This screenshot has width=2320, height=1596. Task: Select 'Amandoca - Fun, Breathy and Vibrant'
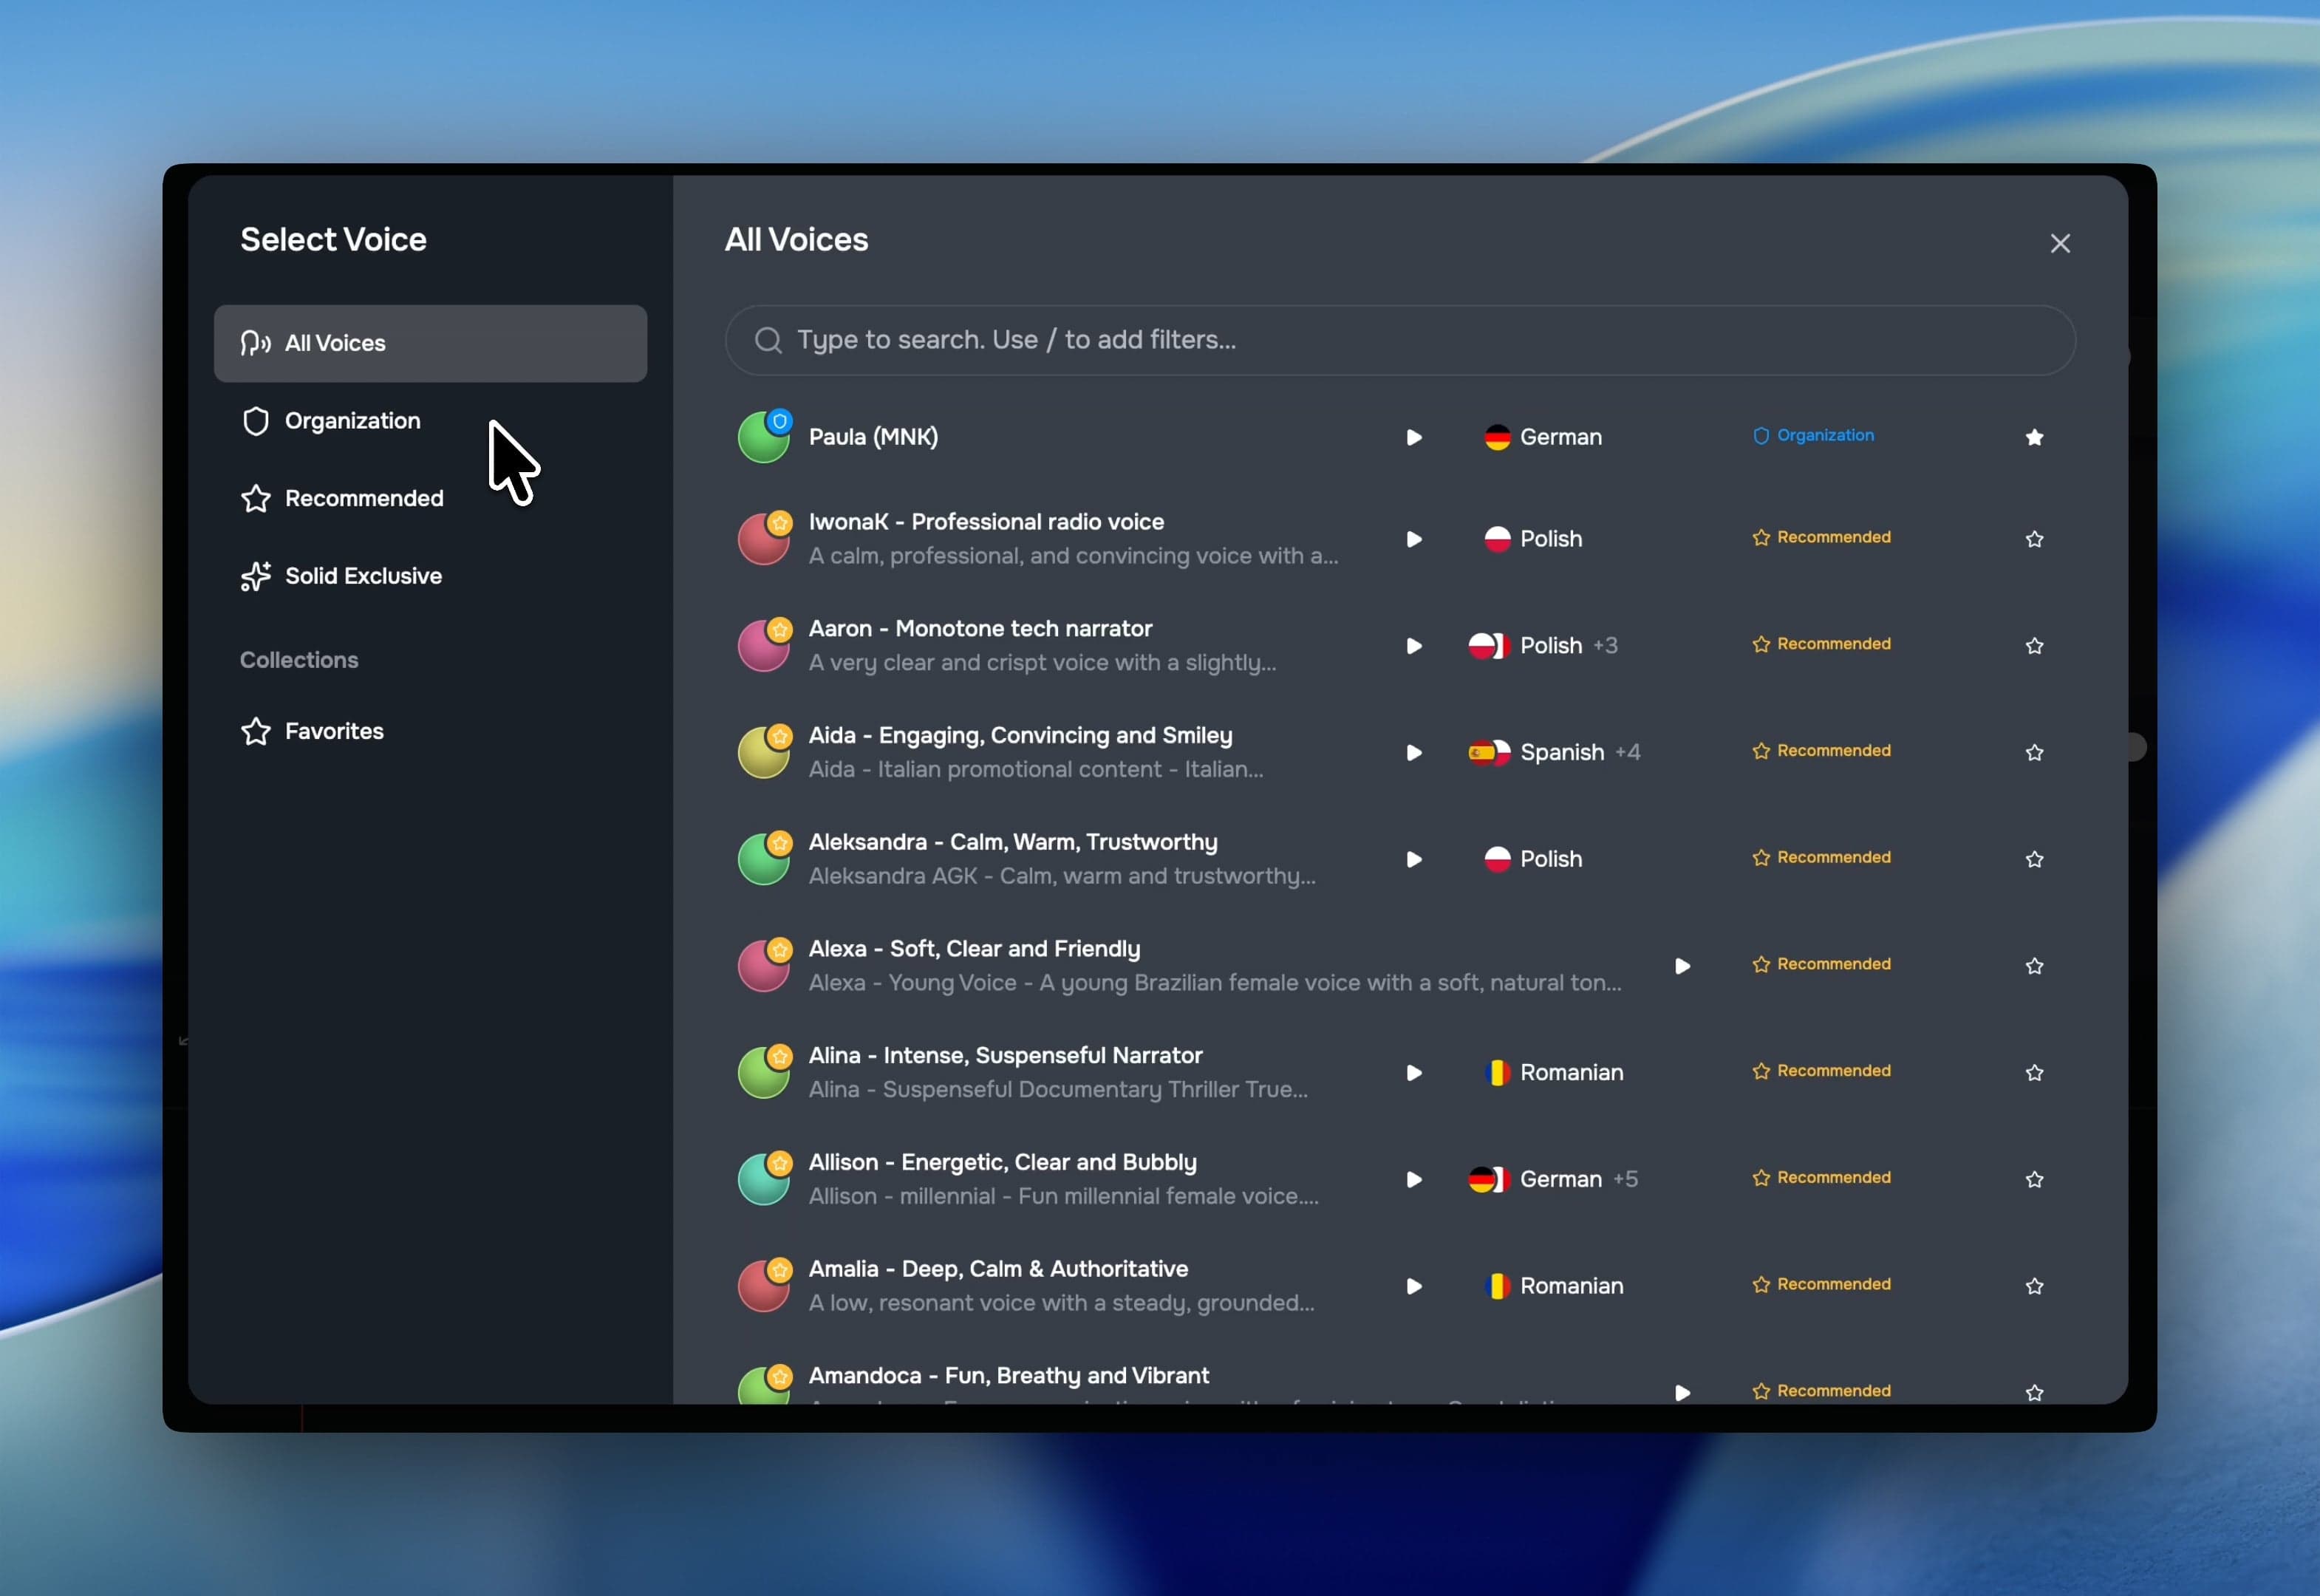pyautogui.click(x=1009, y=1376)
